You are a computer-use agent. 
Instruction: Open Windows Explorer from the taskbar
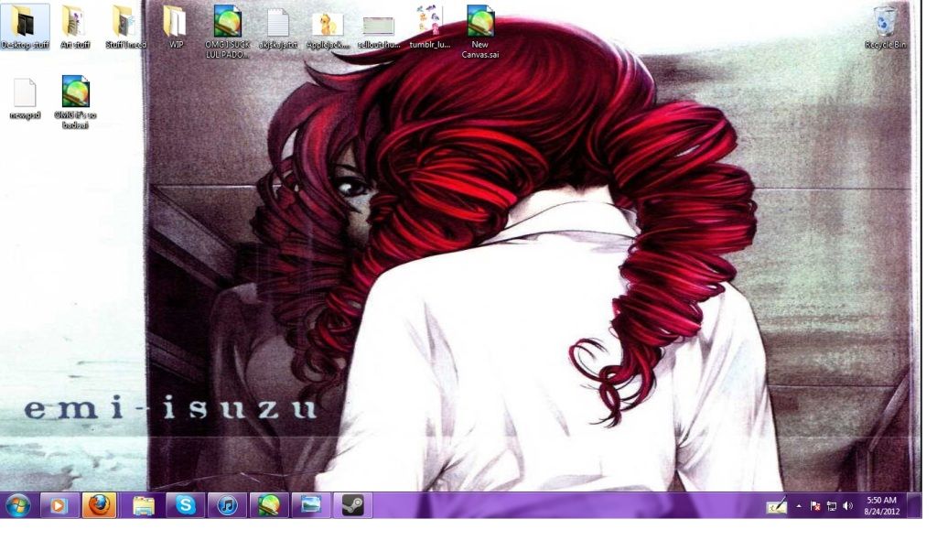(144, 506)
